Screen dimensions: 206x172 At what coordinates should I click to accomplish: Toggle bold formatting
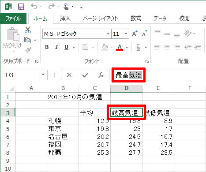[x=47, y=47]
